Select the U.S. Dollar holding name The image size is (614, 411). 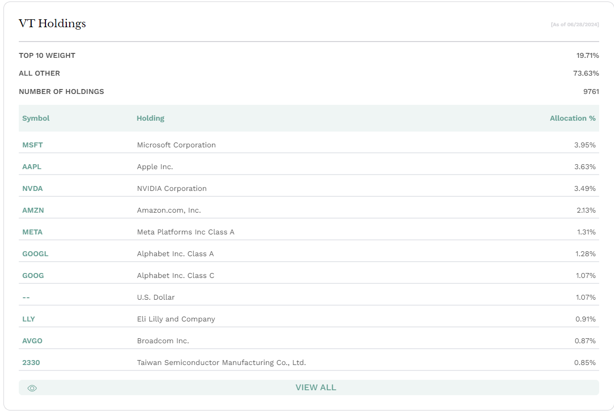click(x=156, y=297)
